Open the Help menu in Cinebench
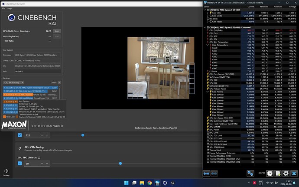The height and width of the screenshot is (187, 299). click(x=10, y=8)
